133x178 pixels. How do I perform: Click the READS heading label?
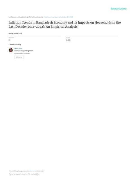(x=68, y=38)
